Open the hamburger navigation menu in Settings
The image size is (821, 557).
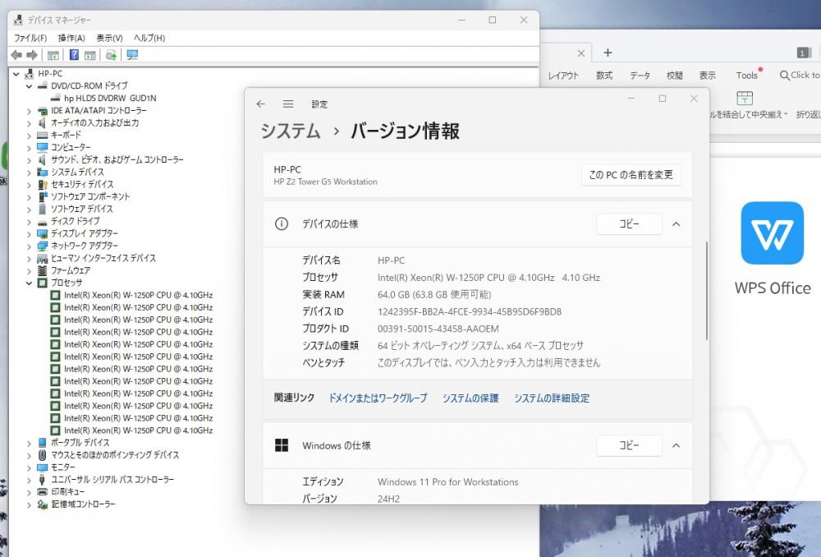click(288, 104)
